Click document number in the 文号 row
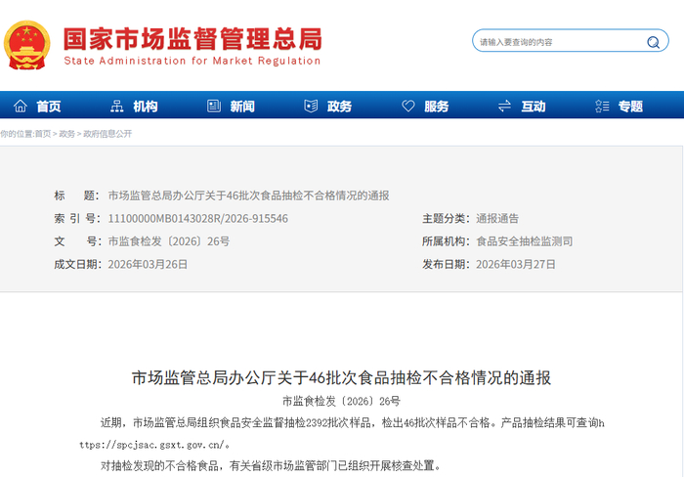 pos(169,241)
